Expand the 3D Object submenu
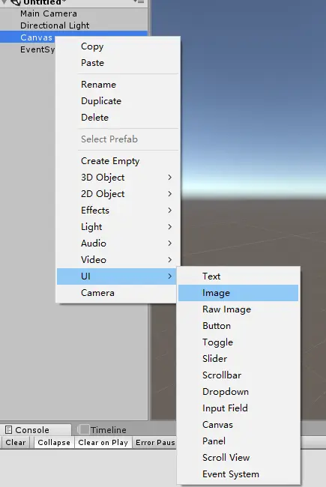This screenshot has height=487, width=326. click(117, 178)
